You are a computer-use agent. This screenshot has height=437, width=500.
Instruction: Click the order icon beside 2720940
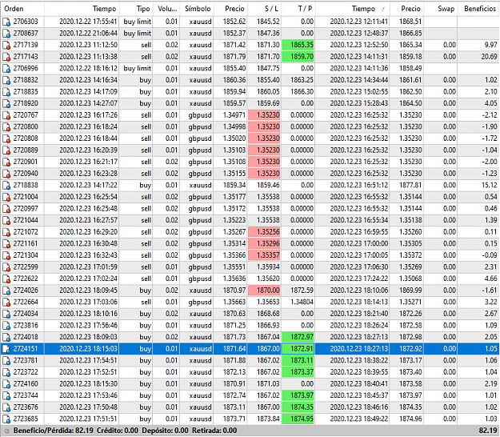6,174
